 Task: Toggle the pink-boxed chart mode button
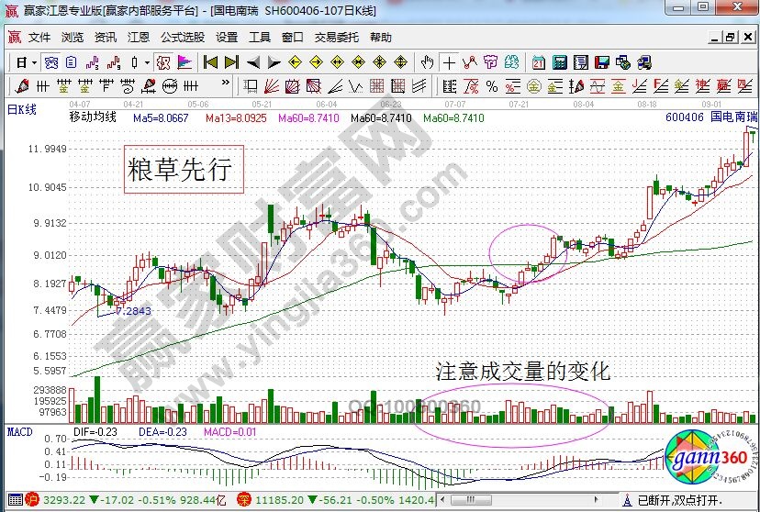(162, 62)
